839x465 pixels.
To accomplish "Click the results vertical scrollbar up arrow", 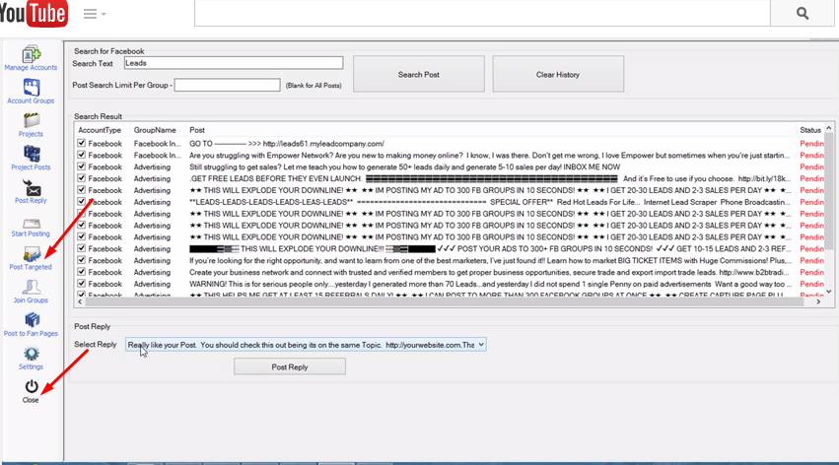I will [829, 128].
